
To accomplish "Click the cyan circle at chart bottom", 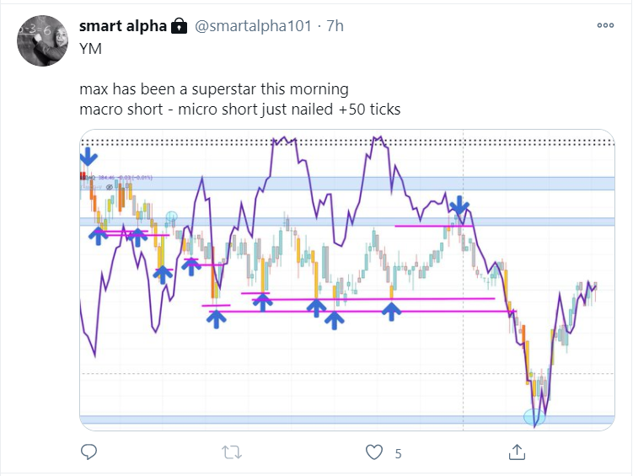I will point(534,415).
